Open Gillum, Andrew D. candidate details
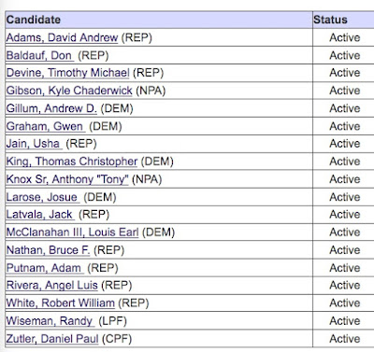Screen dimensions: 374x352 [x=51, y=108]
